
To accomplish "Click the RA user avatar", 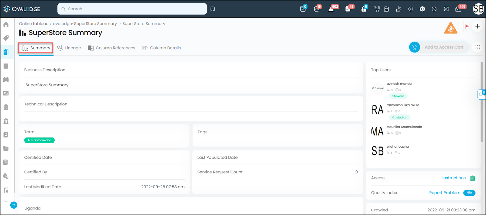I will coord(378,110).
